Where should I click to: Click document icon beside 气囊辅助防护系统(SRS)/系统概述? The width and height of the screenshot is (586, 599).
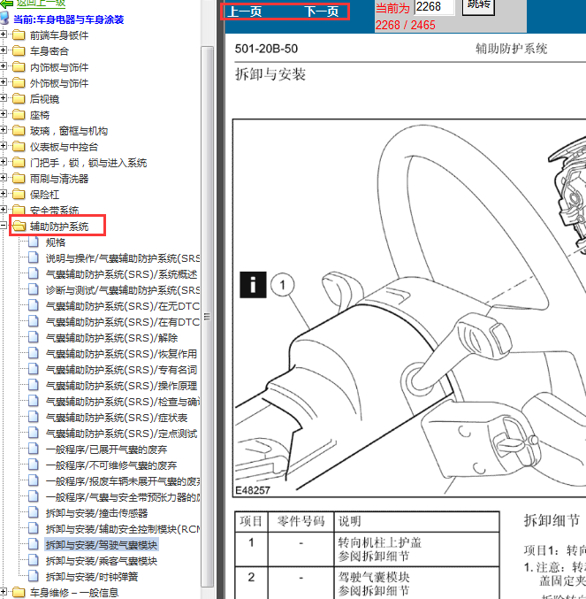[34, 273]
